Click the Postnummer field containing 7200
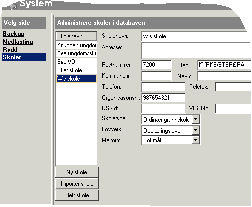Screen dimensions: 252x207 click(156, 65)
